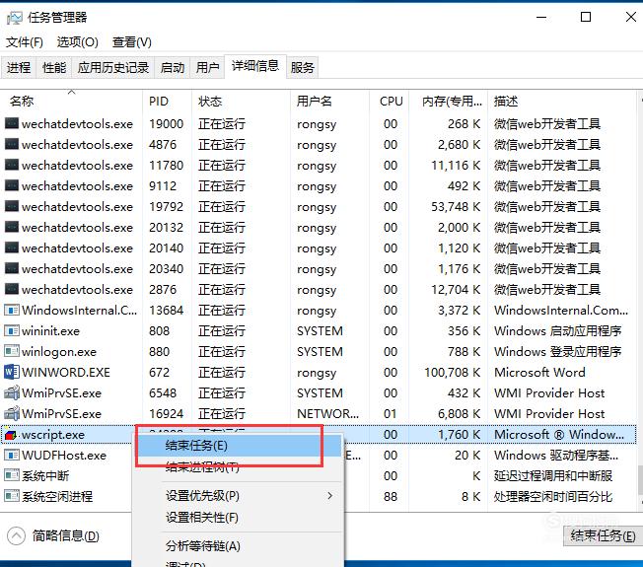Click the WINWORD.EXE Word icon

point(12,372)
